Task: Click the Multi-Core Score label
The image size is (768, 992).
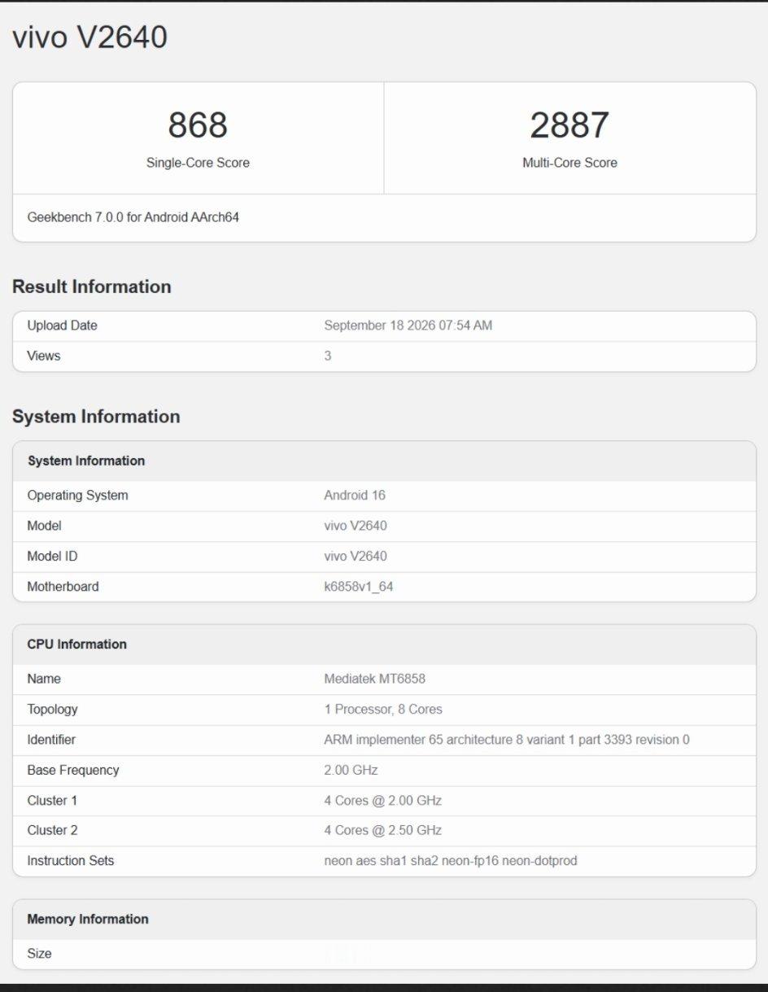Action: coord(569,163)
